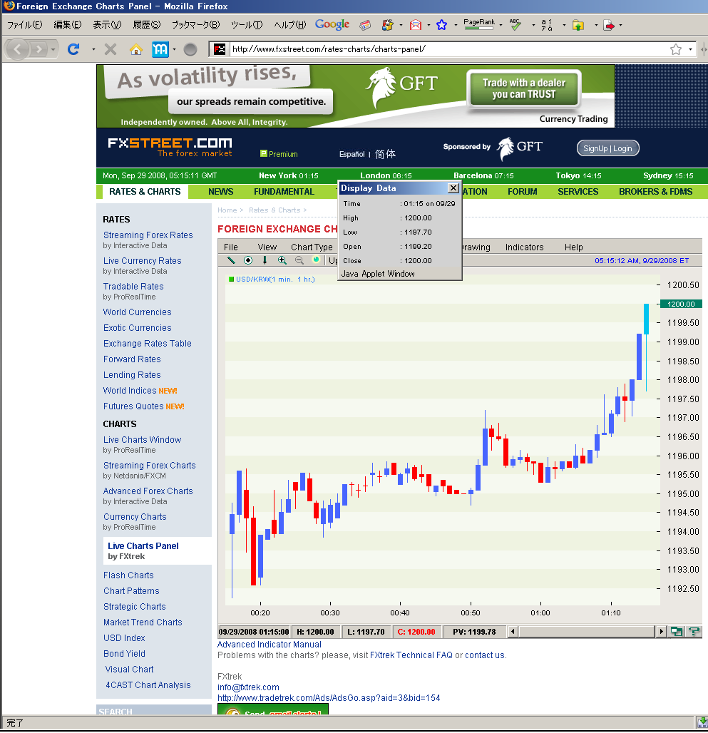Open the Exchange Rates Table link

(x=147, y=344)
